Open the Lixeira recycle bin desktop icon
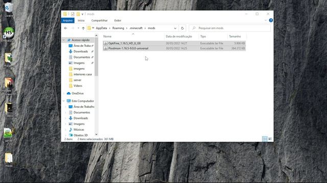This screenshot has width=327, height=183. pyautogui.click(x=9, y=9)
